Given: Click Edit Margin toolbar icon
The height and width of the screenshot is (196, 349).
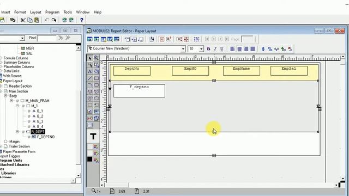Looking at the screenshot, I should click(152, 39).
